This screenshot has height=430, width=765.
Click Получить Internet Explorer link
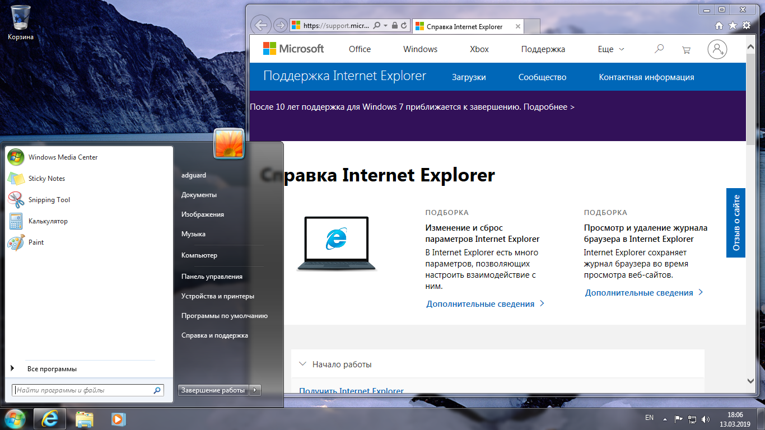(x=351, y=391)
